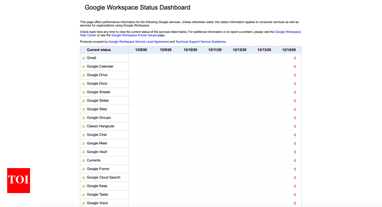
Task: Click the green status dot beside Google Vault
Action: [x=84, y=152]
